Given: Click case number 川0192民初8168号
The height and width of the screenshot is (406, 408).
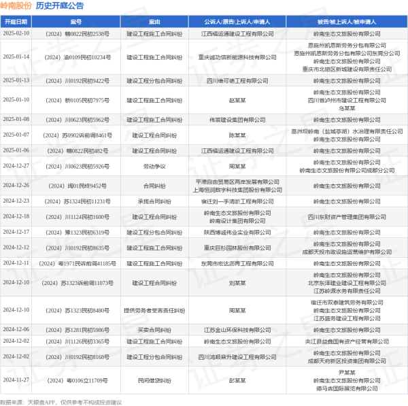Looking at the screenshot, I should point(78,357).
